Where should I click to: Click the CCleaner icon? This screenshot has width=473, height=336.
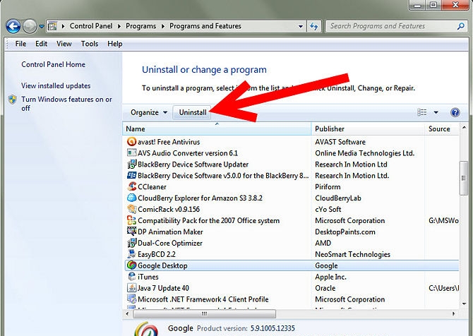click(131, 186)
